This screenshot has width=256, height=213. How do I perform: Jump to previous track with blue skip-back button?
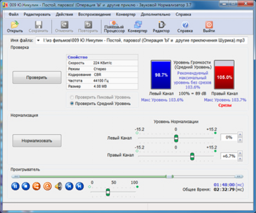[69, 186]
